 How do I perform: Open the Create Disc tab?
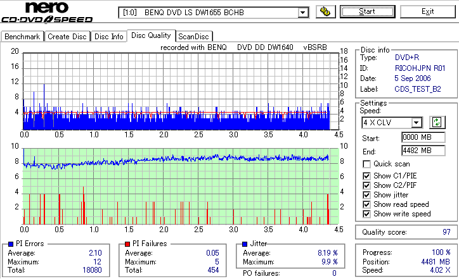(67, 37)
